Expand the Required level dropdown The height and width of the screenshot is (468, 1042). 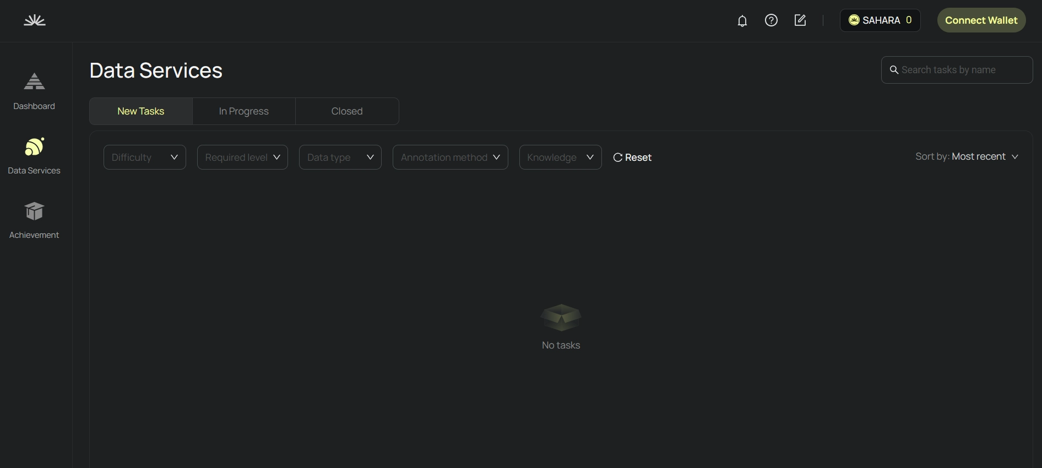point(242,157)
